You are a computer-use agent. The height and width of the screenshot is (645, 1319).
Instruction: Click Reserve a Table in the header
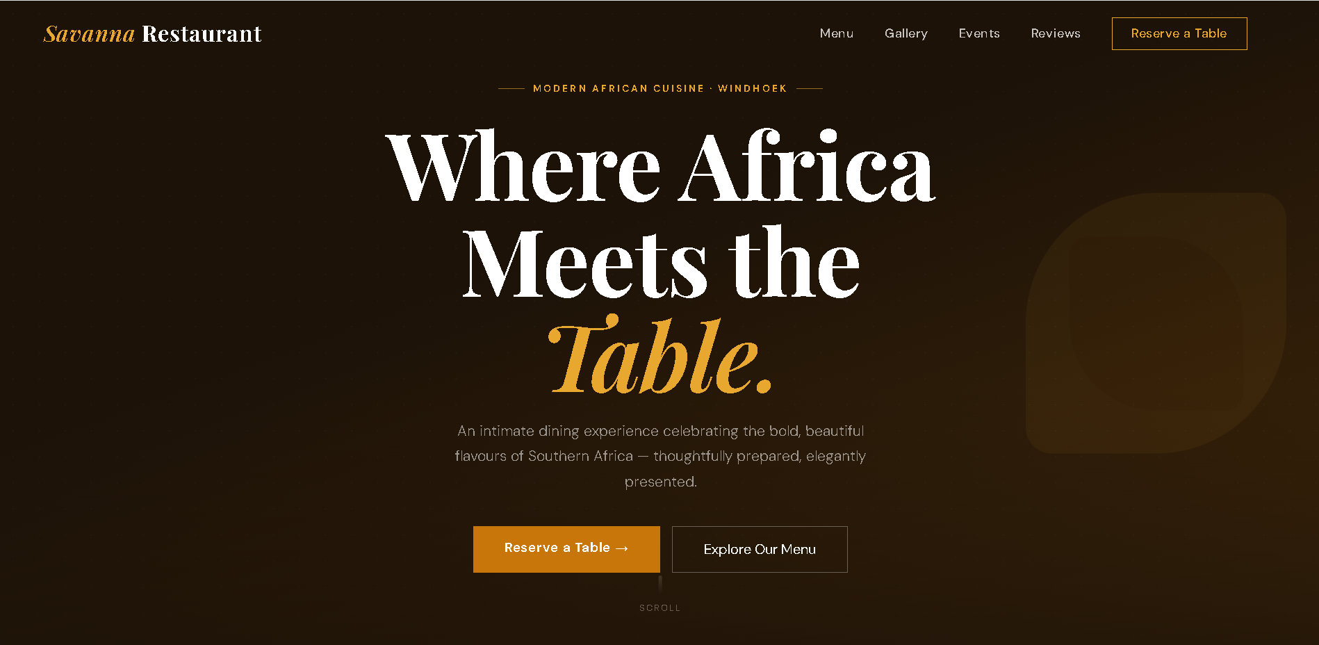1179,33
